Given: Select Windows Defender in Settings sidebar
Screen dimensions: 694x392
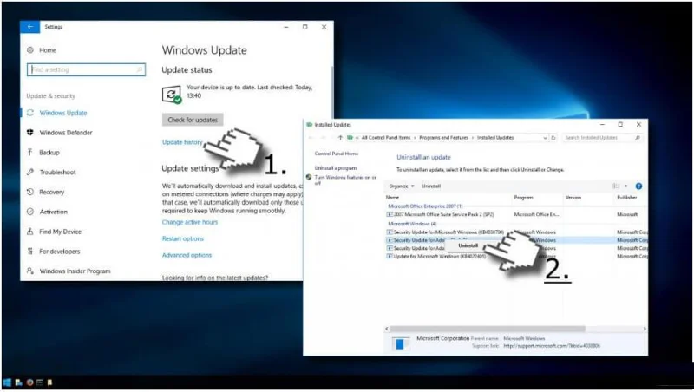Looking at the screenshot, I should (x=66, y=133).
